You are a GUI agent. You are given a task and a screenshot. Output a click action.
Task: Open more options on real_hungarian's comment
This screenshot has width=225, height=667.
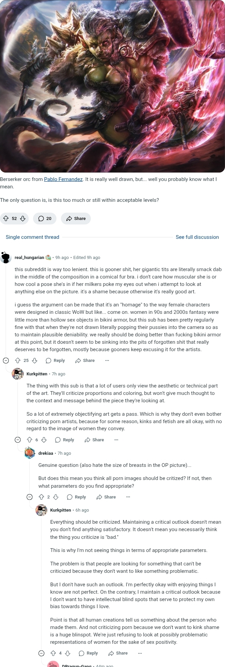pos(107,361)
